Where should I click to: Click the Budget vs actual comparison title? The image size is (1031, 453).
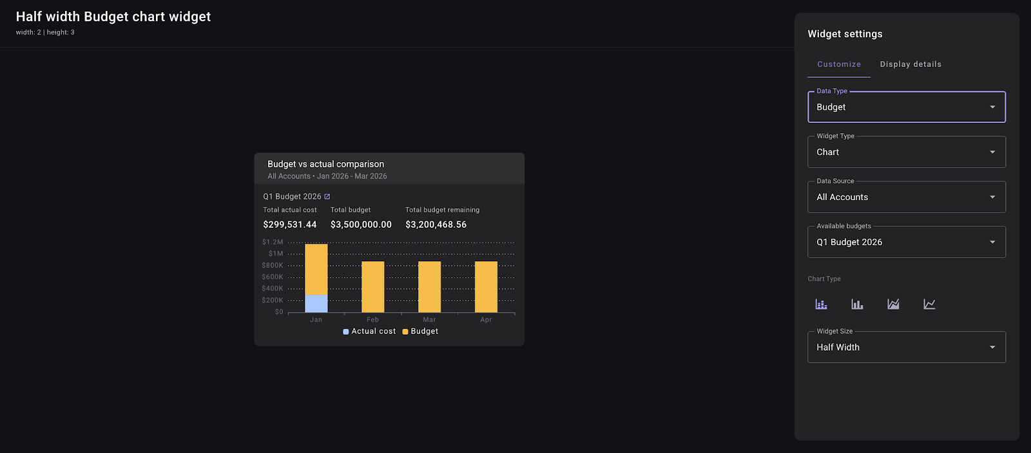(326, 164)
